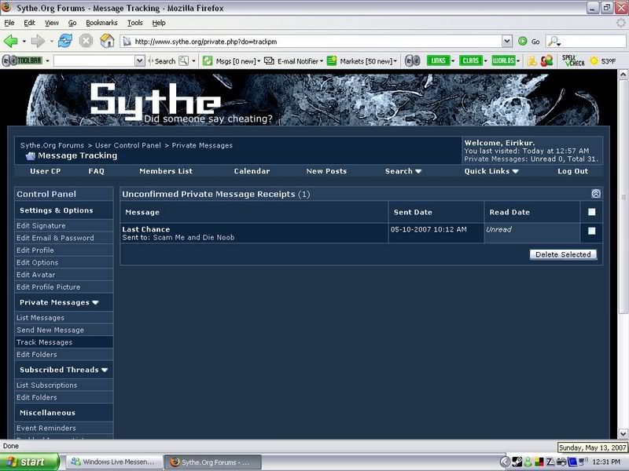This screenshot has width=629, height=471.
Task: Click the Log Out link
Action: tap(572, 171)
